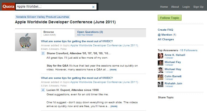Open the 18 Followers link
207x112 pixels.
[189, 50]
